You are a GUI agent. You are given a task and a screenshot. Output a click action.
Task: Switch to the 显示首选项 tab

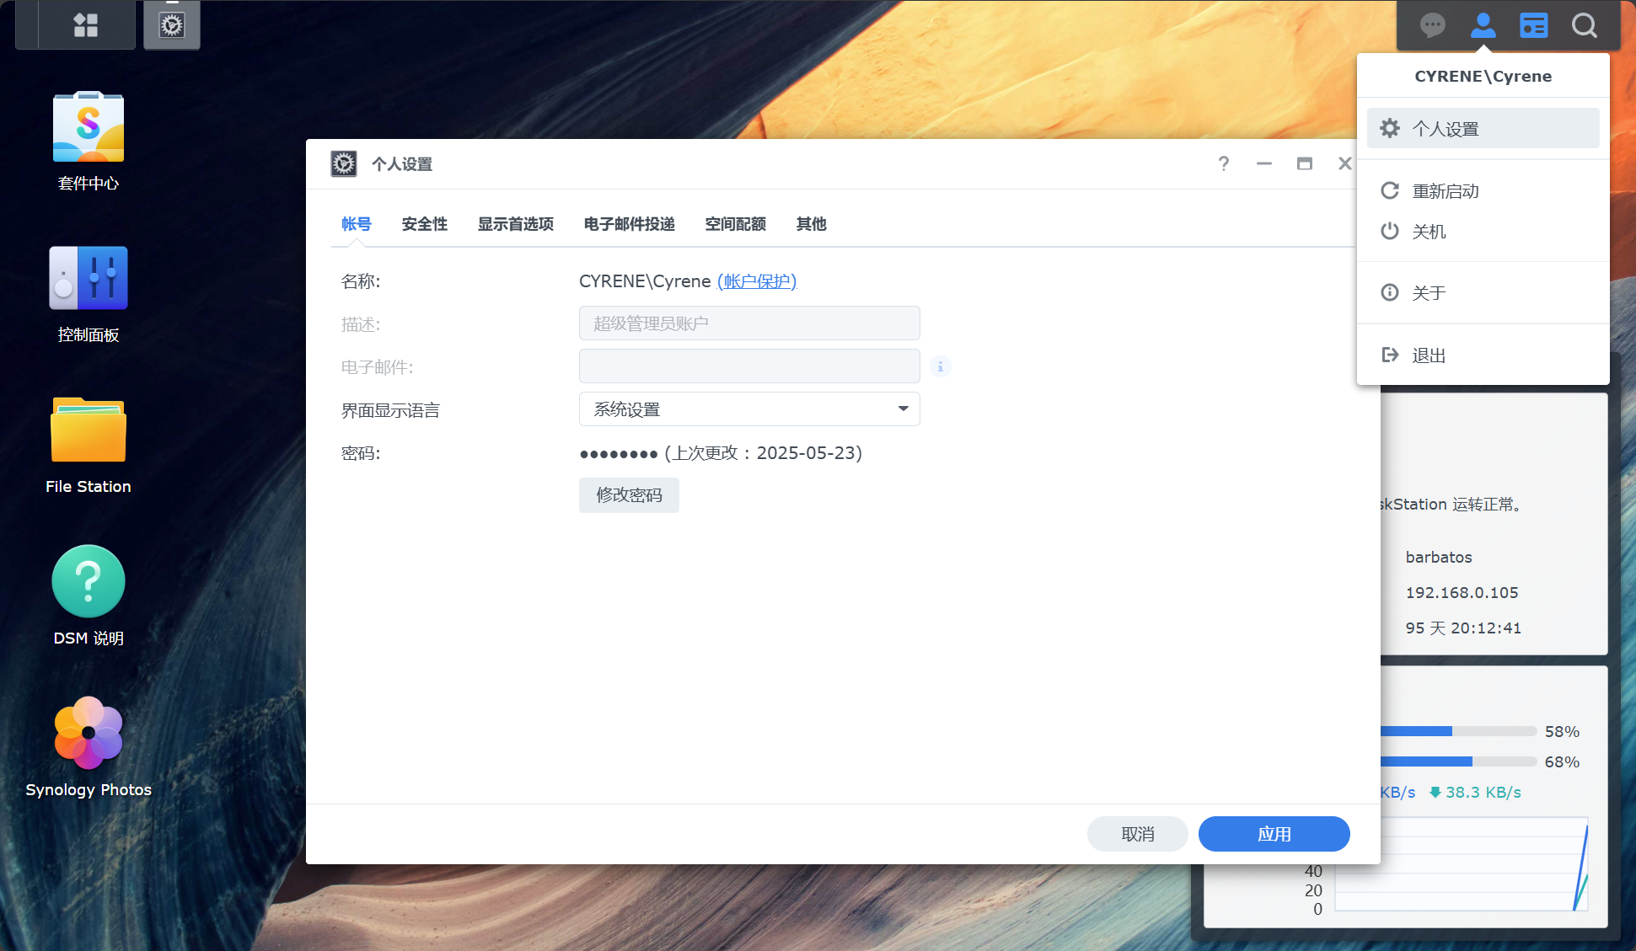pyautogui.click(x=516, y=224)
